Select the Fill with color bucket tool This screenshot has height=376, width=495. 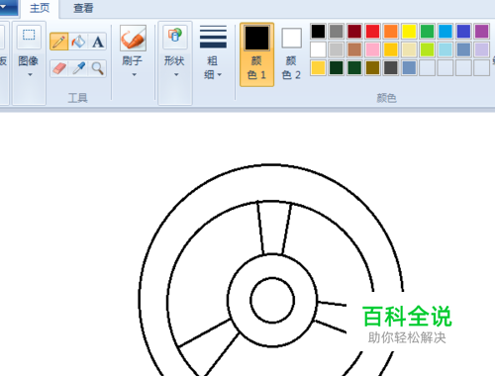pyautogui.click(x=78, y=42)
